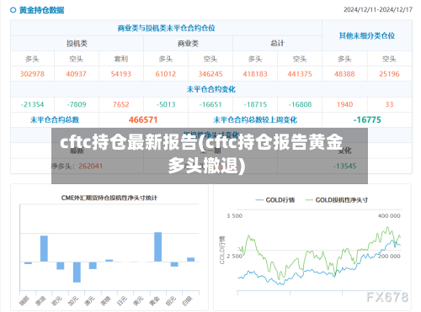
Task: Click the CME外汇期货持仓投机性净头寸统计 chart title
Action: coord(109,198)
